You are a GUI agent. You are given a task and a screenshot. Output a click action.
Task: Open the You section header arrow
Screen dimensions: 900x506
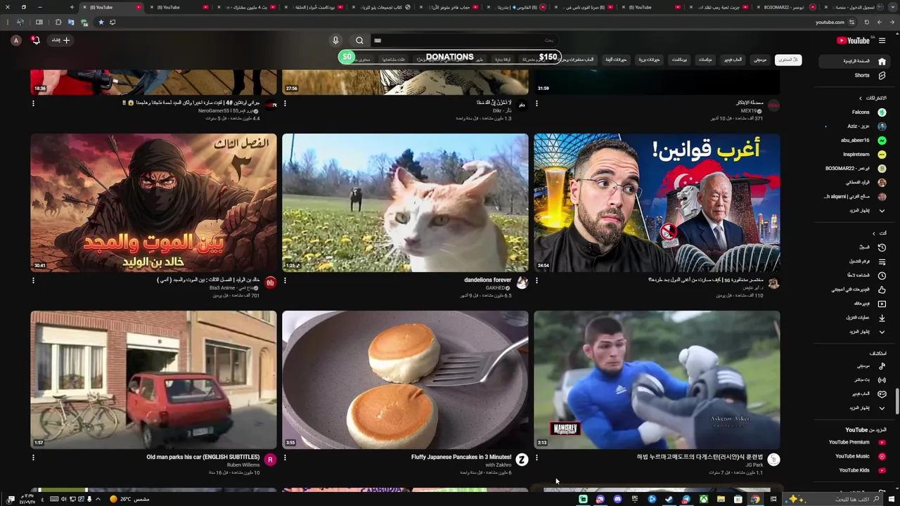[x=874, y=233]
